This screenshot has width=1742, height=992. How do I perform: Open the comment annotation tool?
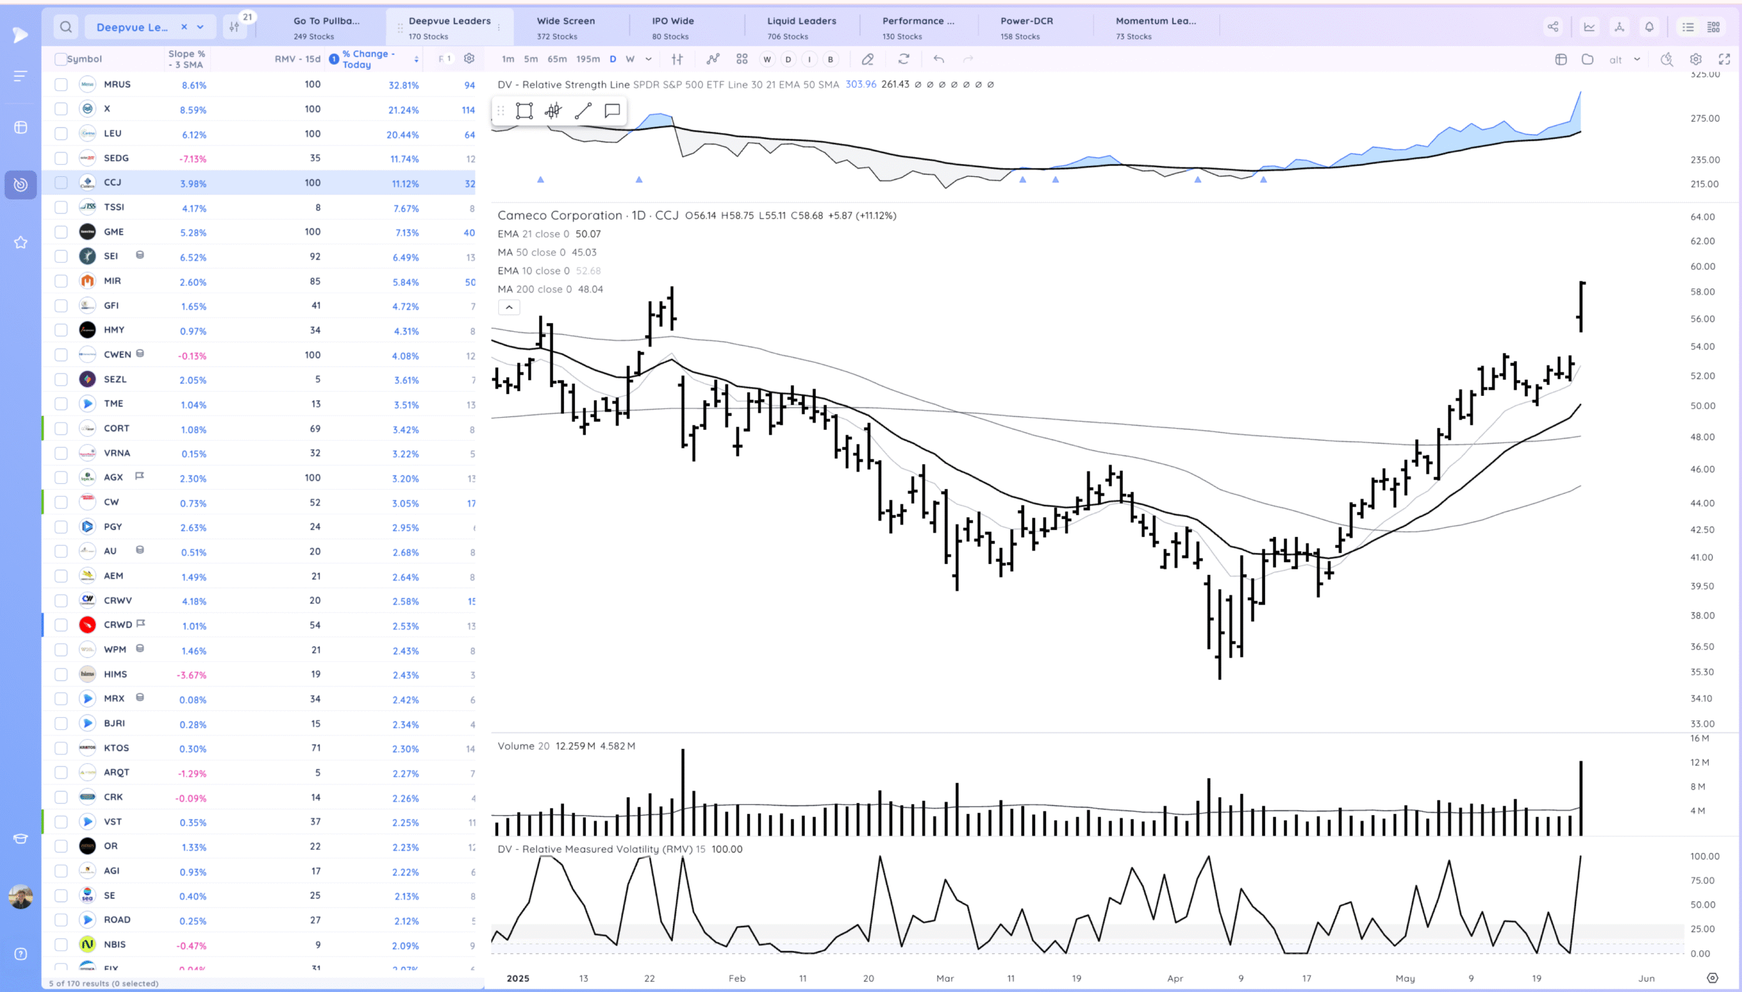point(611,110)
